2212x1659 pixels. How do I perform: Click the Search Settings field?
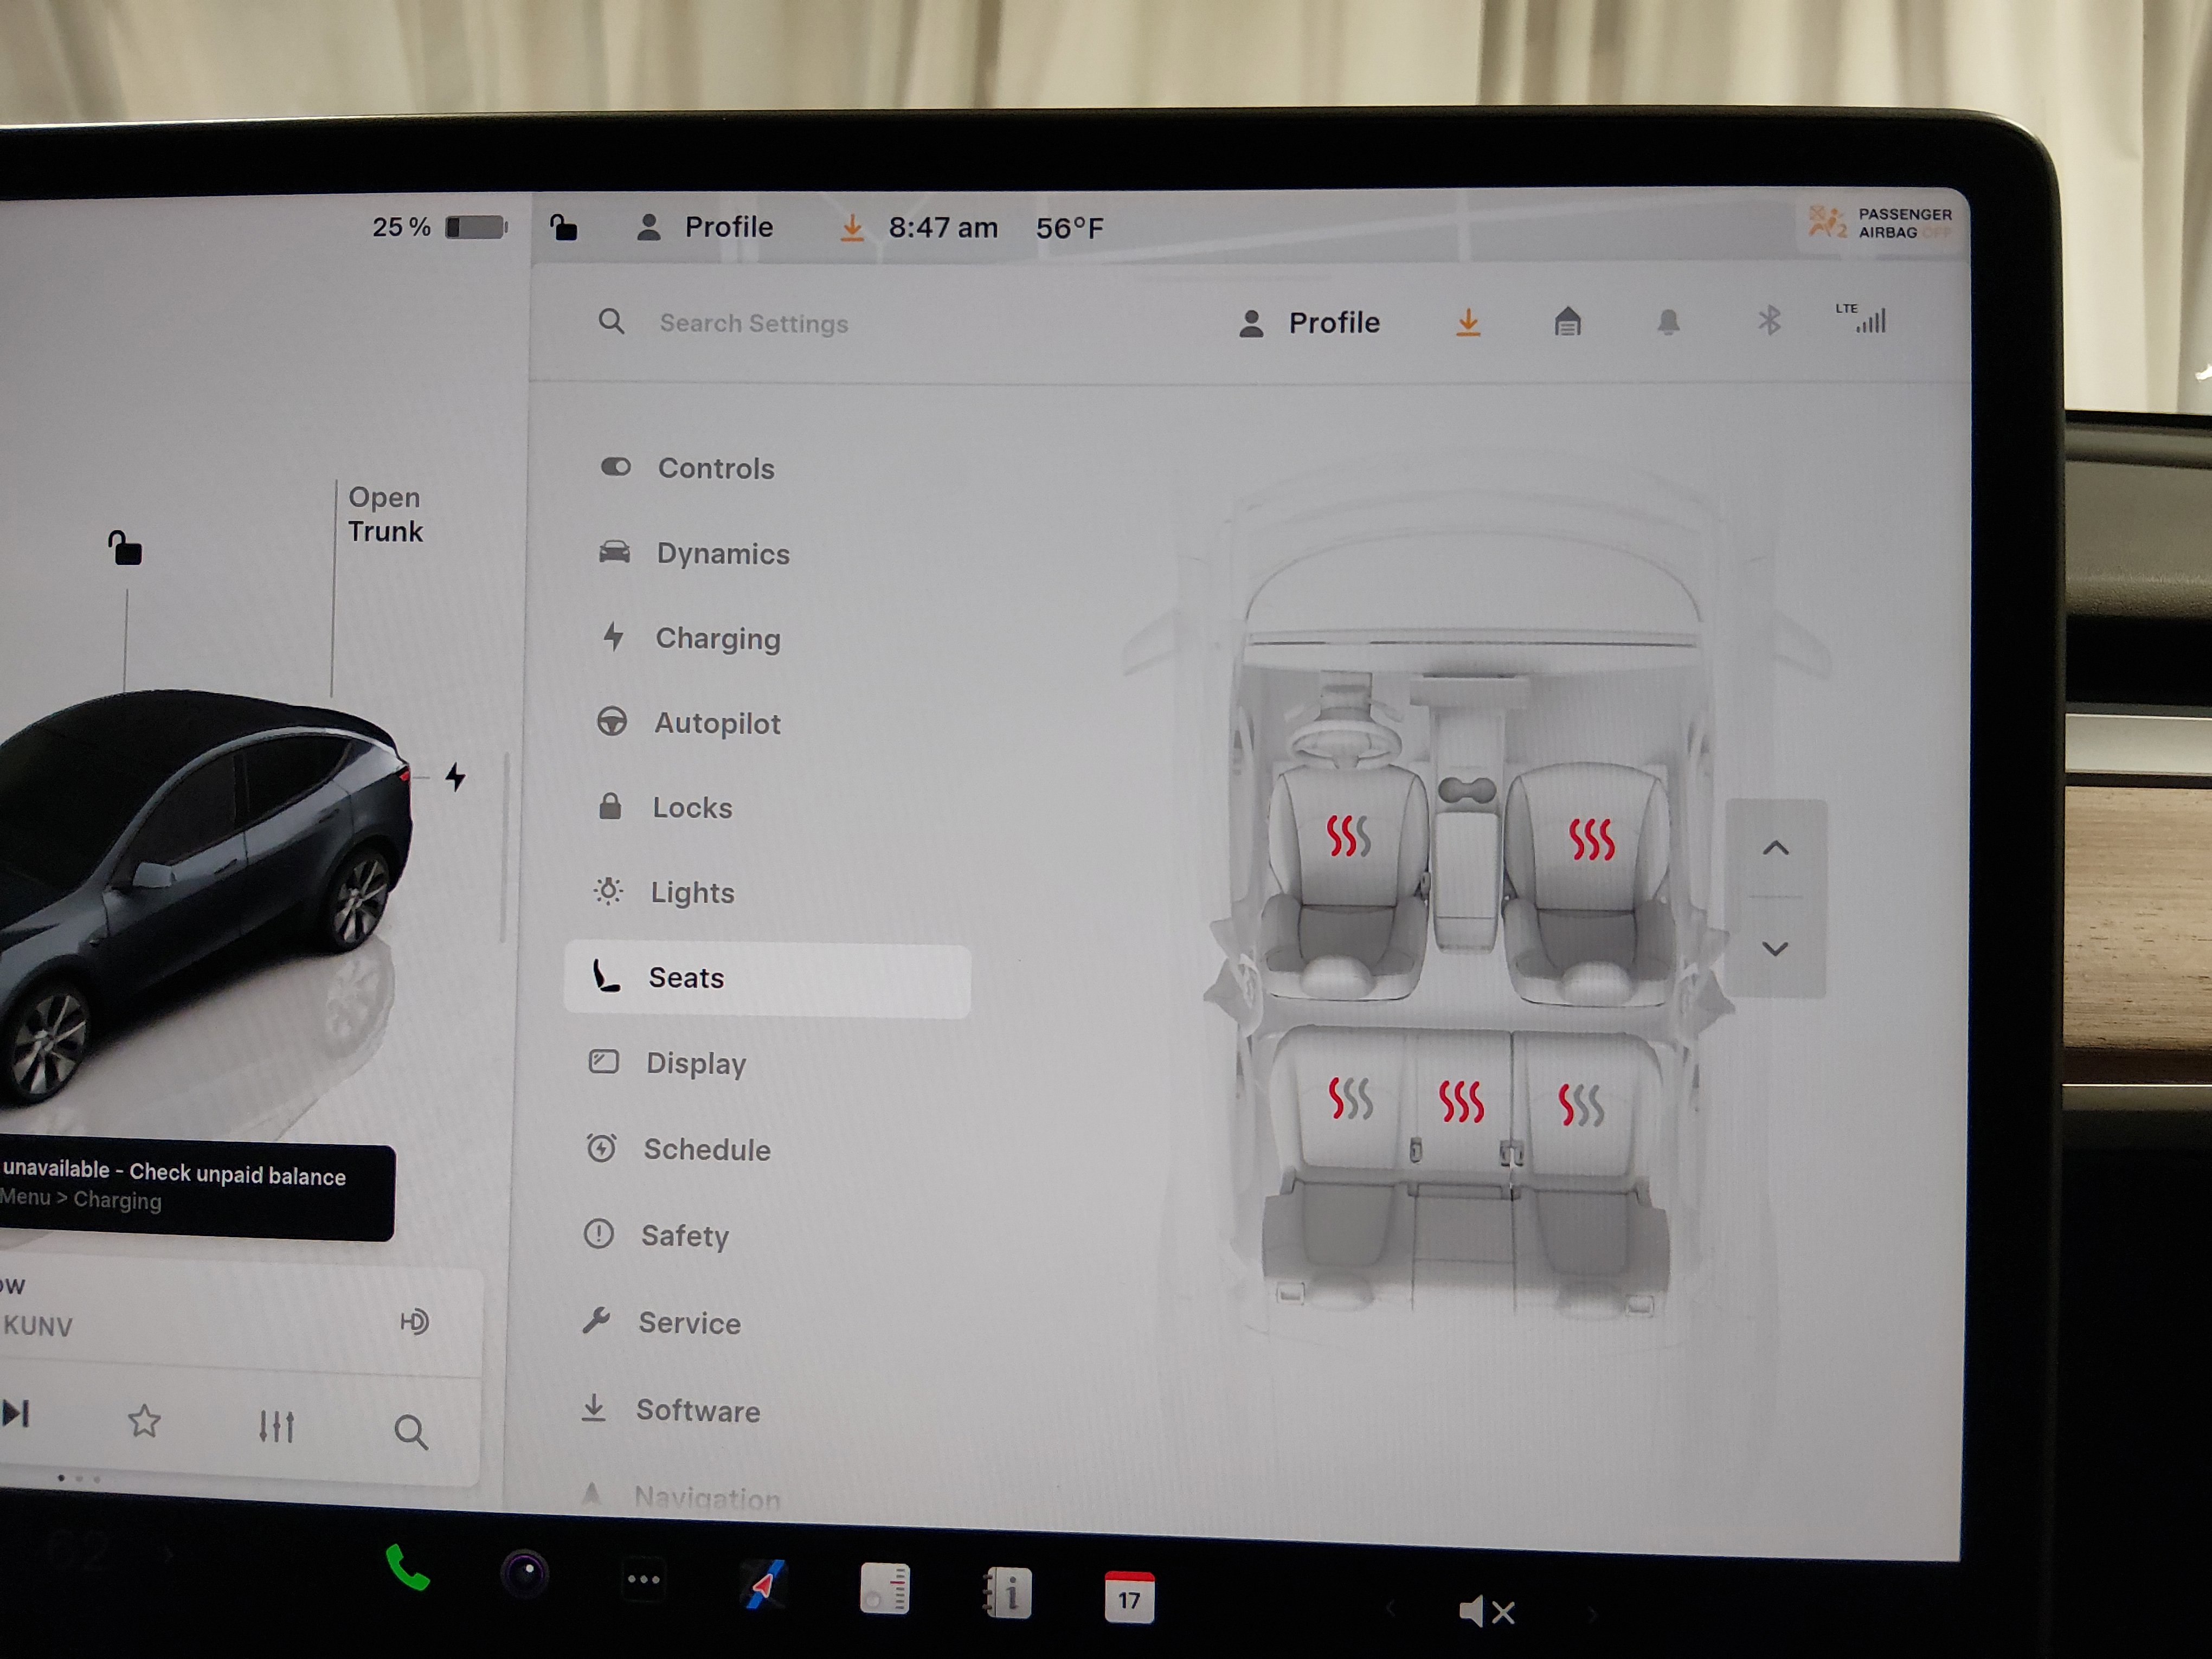pyautogui.click(x=753, y=323)
